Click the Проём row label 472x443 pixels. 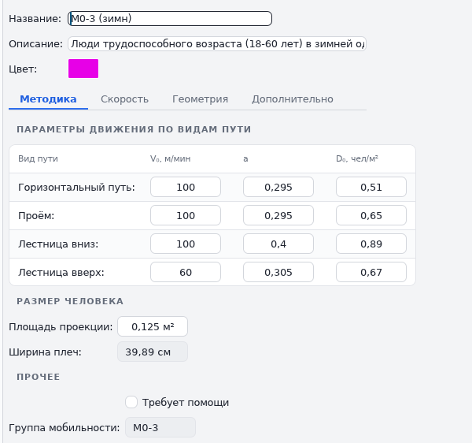36,216
